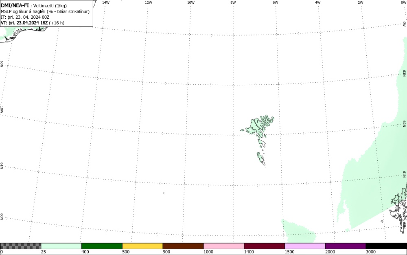
Task: Click the 'Veltimætti (J/kg)' label
Action: tap(50, 6)
